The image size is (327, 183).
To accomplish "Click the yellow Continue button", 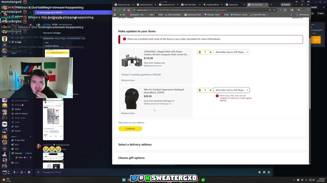I will 130,129.
